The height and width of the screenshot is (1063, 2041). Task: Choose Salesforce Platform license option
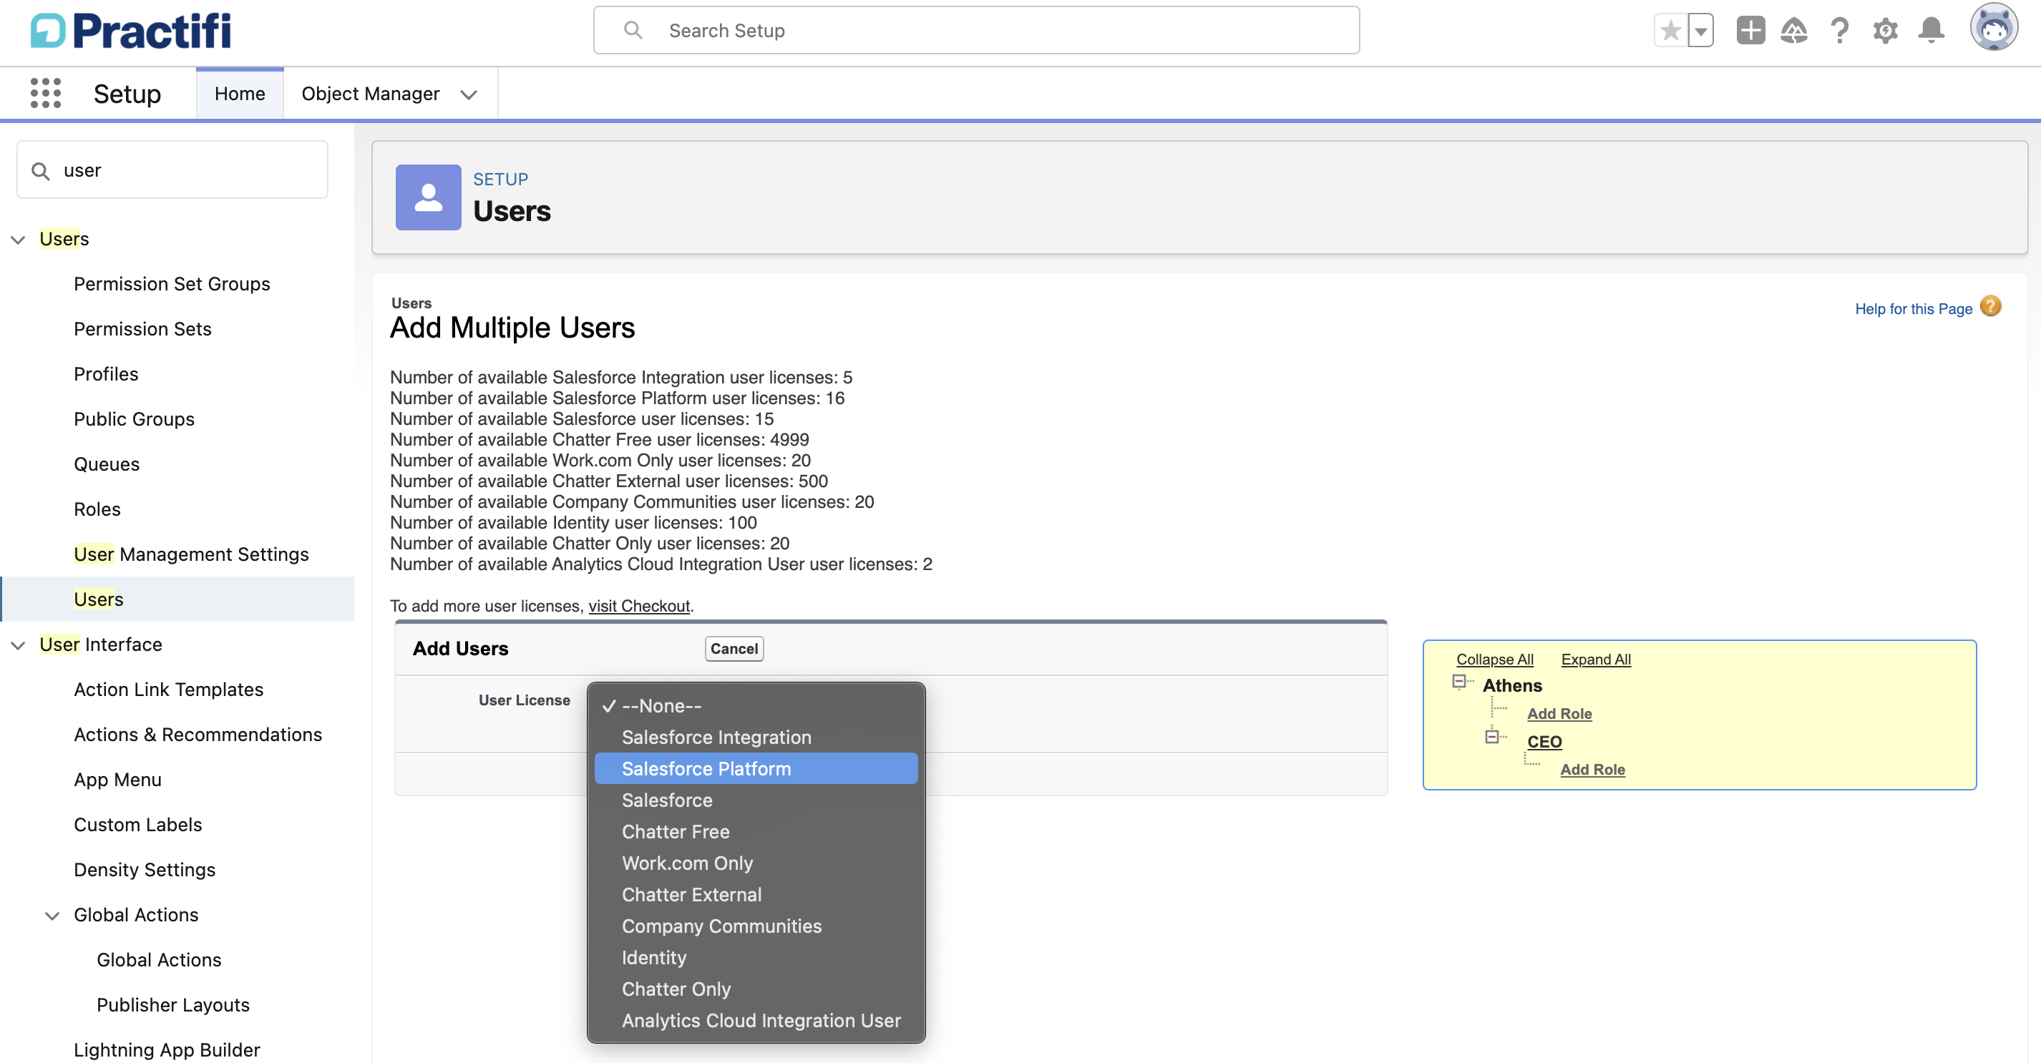[x=756, y=768]
